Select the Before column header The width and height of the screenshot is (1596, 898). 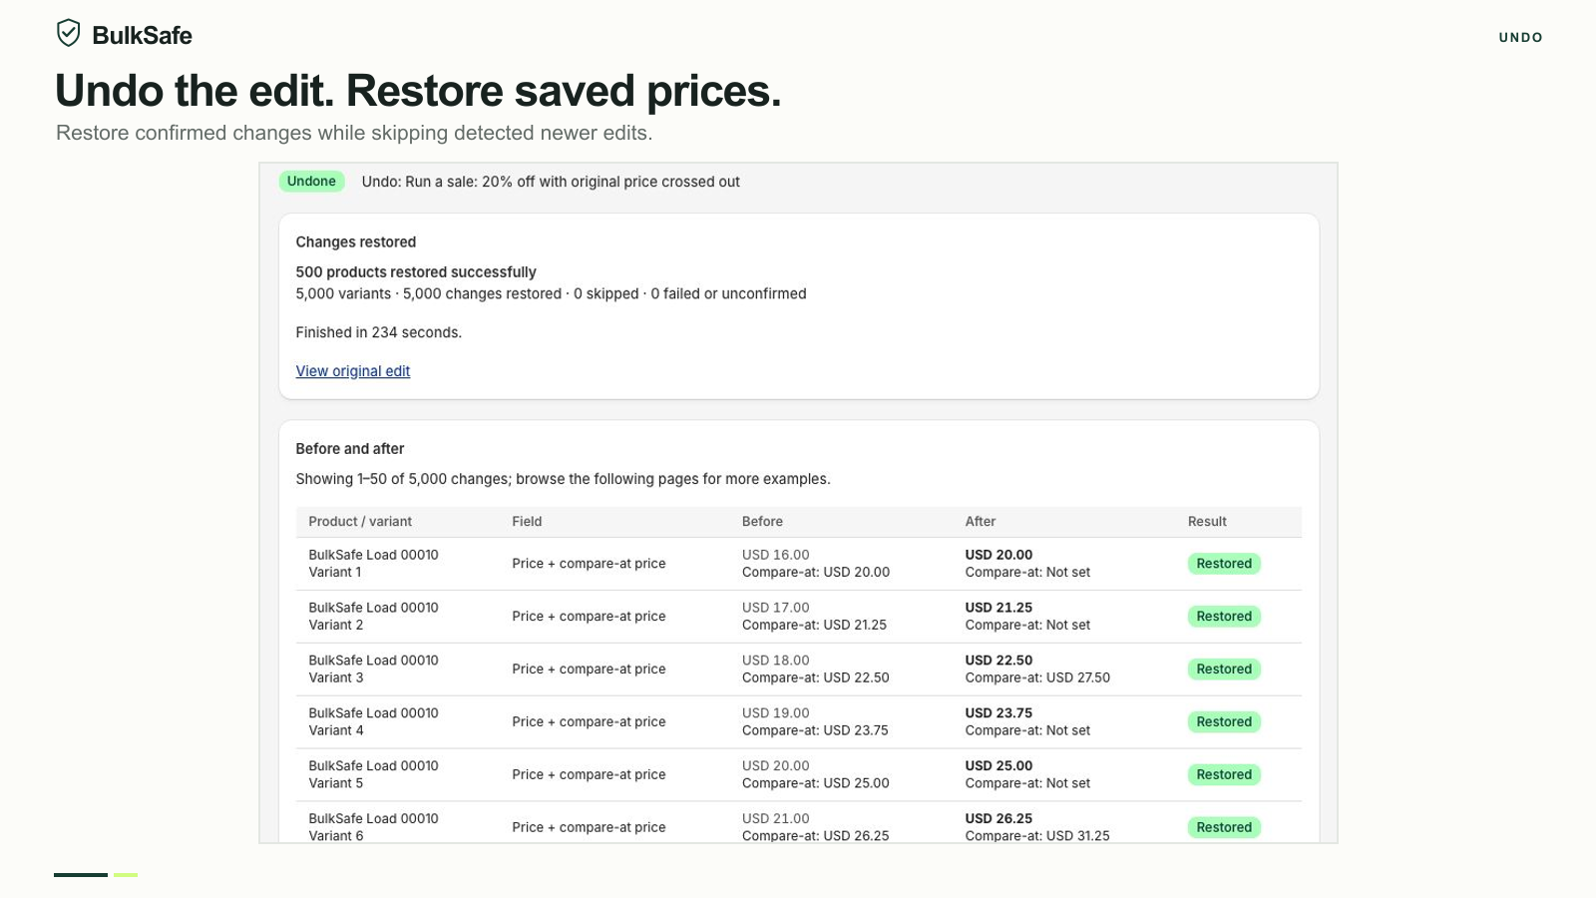[x=762, y=522]
